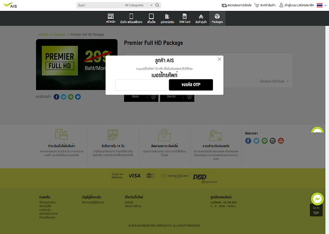This screenshot has height=234, width=329.
Task: Click the 14-day return money icon
Action: (x=113, y=135)
